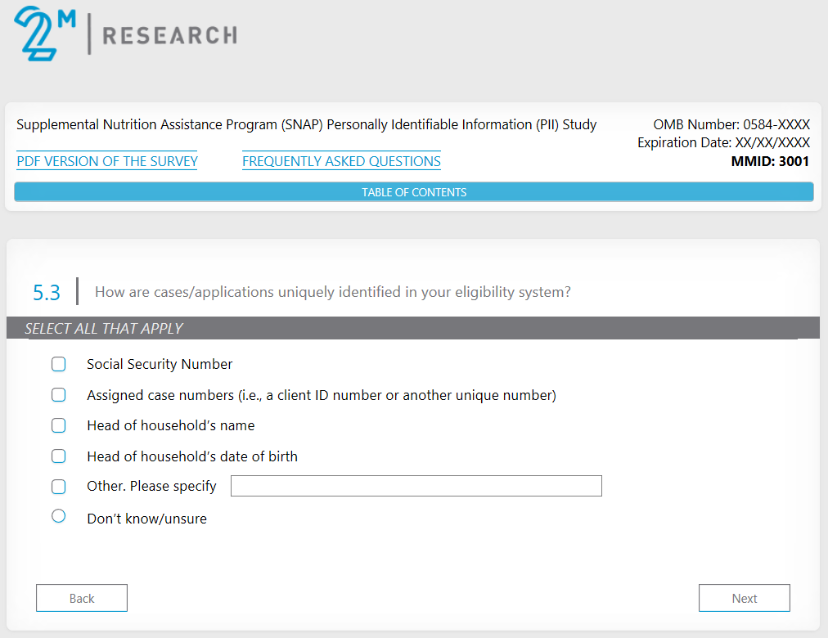Choose the Don't know/unsure radio button
828x638 pixels.
[x=58, y=516]
